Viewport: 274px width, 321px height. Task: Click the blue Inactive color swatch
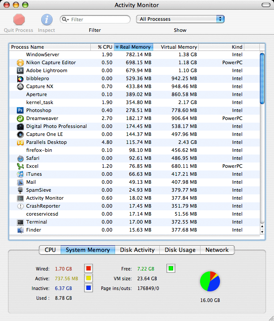89,288
